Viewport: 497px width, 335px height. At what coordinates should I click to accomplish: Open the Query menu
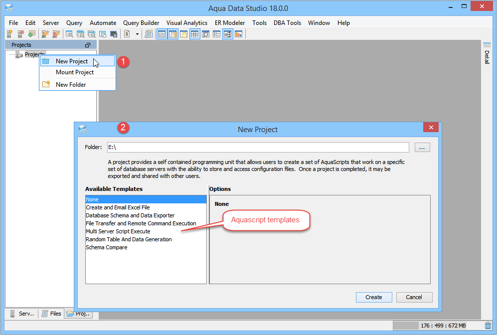tap(74, 23)
